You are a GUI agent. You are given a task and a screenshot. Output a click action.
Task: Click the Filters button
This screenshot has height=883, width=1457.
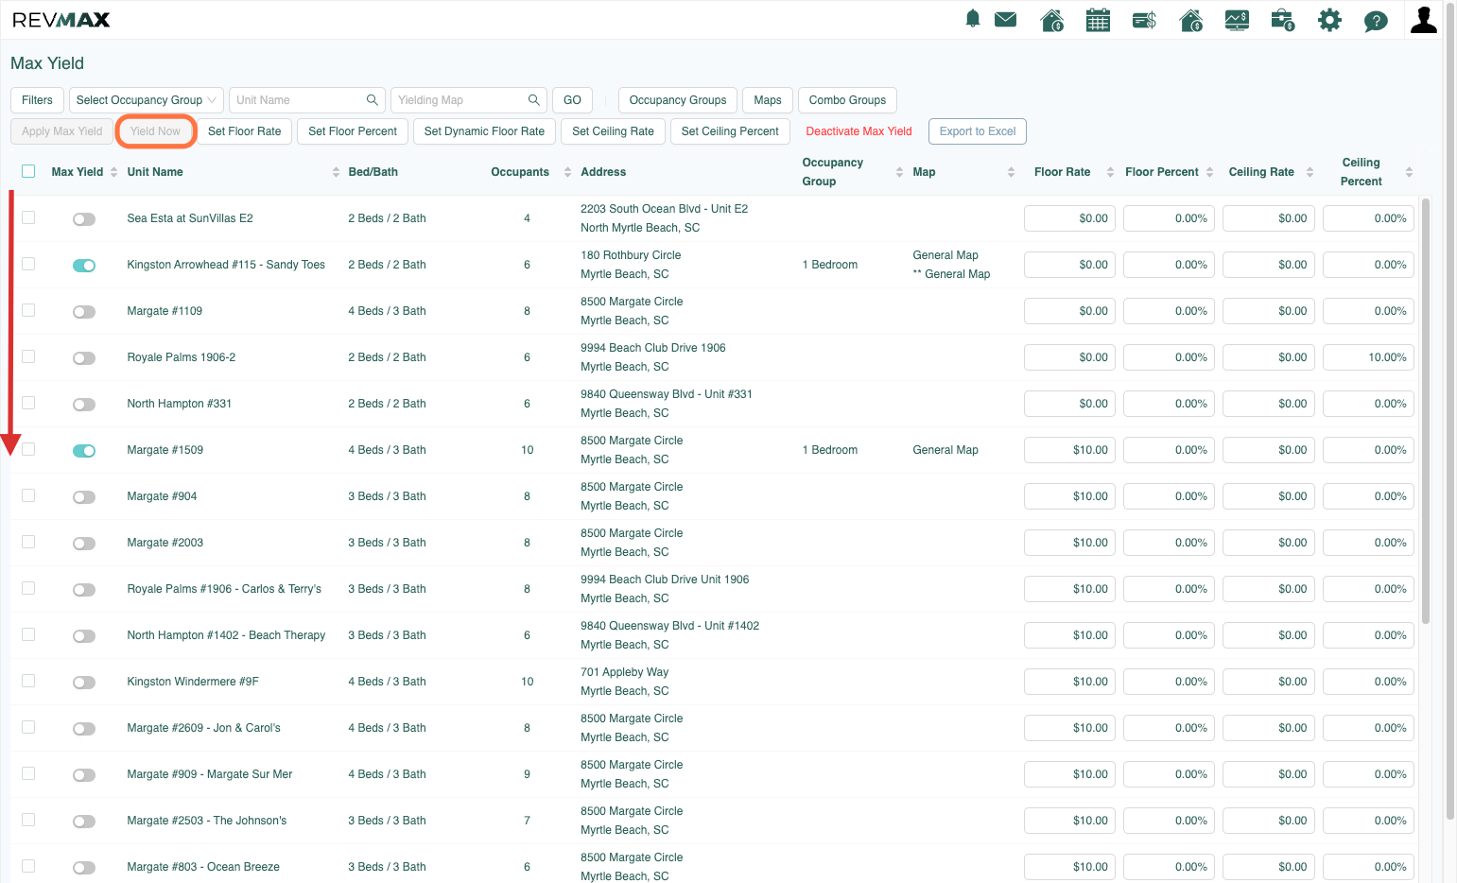click(37, 100)
